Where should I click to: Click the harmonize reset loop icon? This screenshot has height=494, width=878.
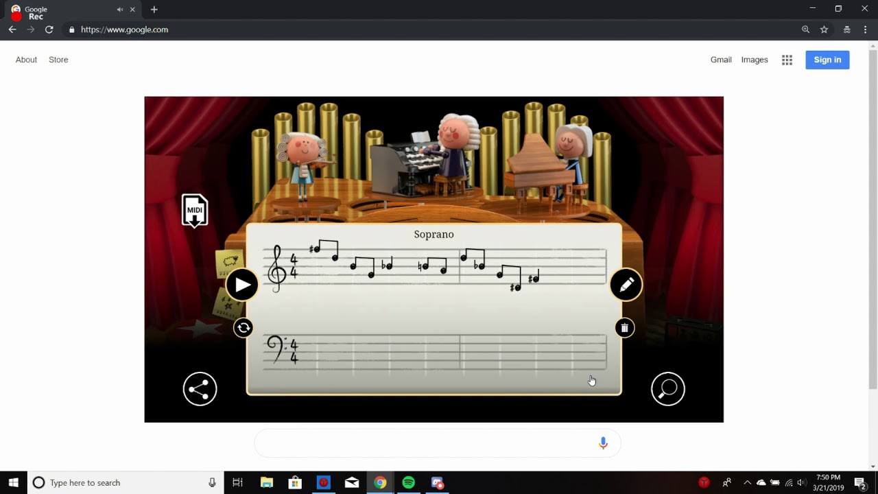coord(244,328)
